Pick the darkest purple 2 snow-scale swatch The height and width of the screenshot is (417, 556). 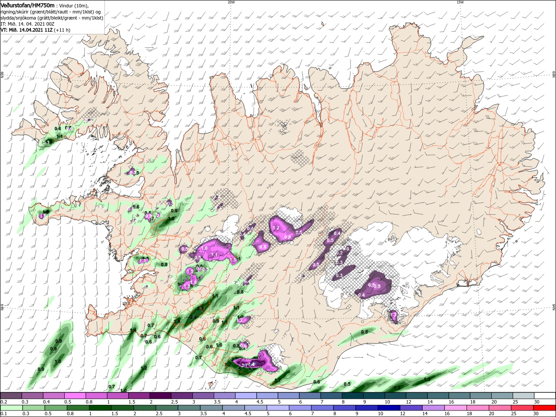pos(161,396)
